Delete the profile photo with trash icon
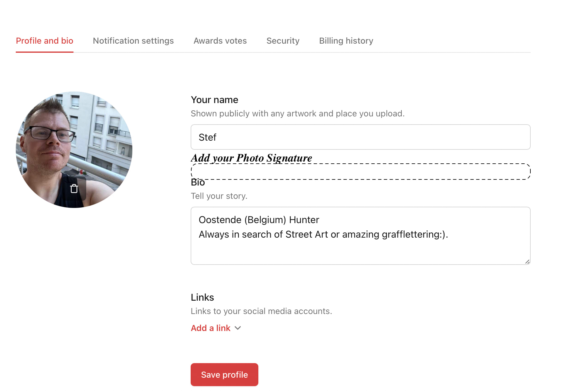The height and width of the screenshot is (391, 575). coord(74,189)
